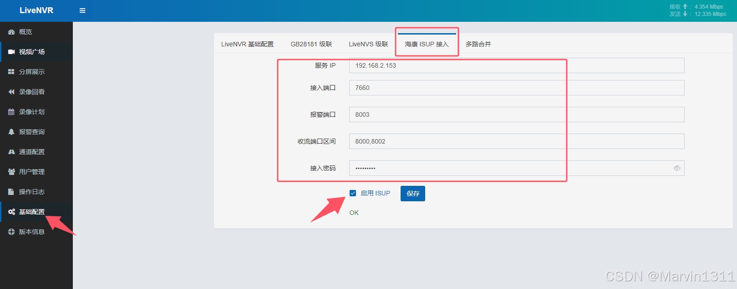Open 版本信息 in the sidebar
Screen dimensions: 737x289
coord(36,232)
